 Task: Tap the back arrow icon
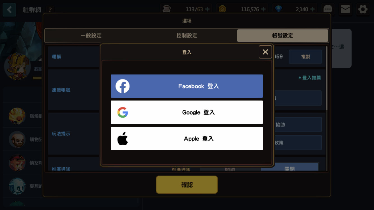click(9, 10)
